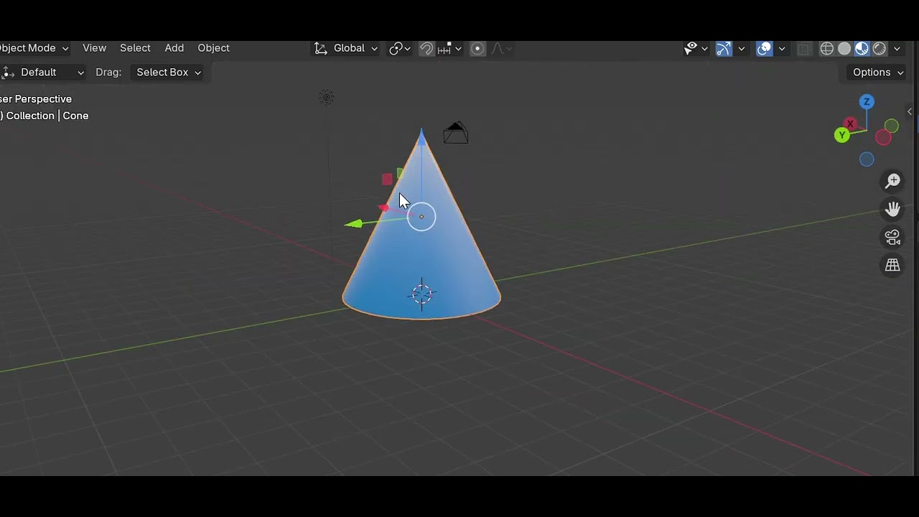The image size is (919, 517).
Task: Open the Default orientation dropdown
Action: [43, 72]
